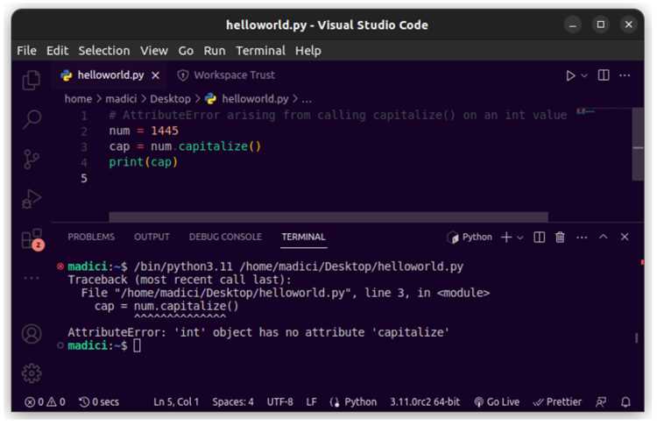Go to line via Ln 5, Col 1
Viewport: 657px width, 426px height.
176,402
